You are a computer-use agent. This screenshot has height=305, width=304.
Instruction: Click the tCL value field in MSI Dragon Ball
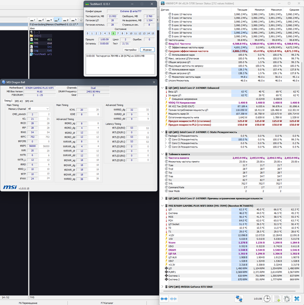tap(32, 119)
